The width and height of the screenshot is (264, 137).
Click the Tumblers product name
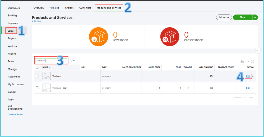[x=57, y=76]
